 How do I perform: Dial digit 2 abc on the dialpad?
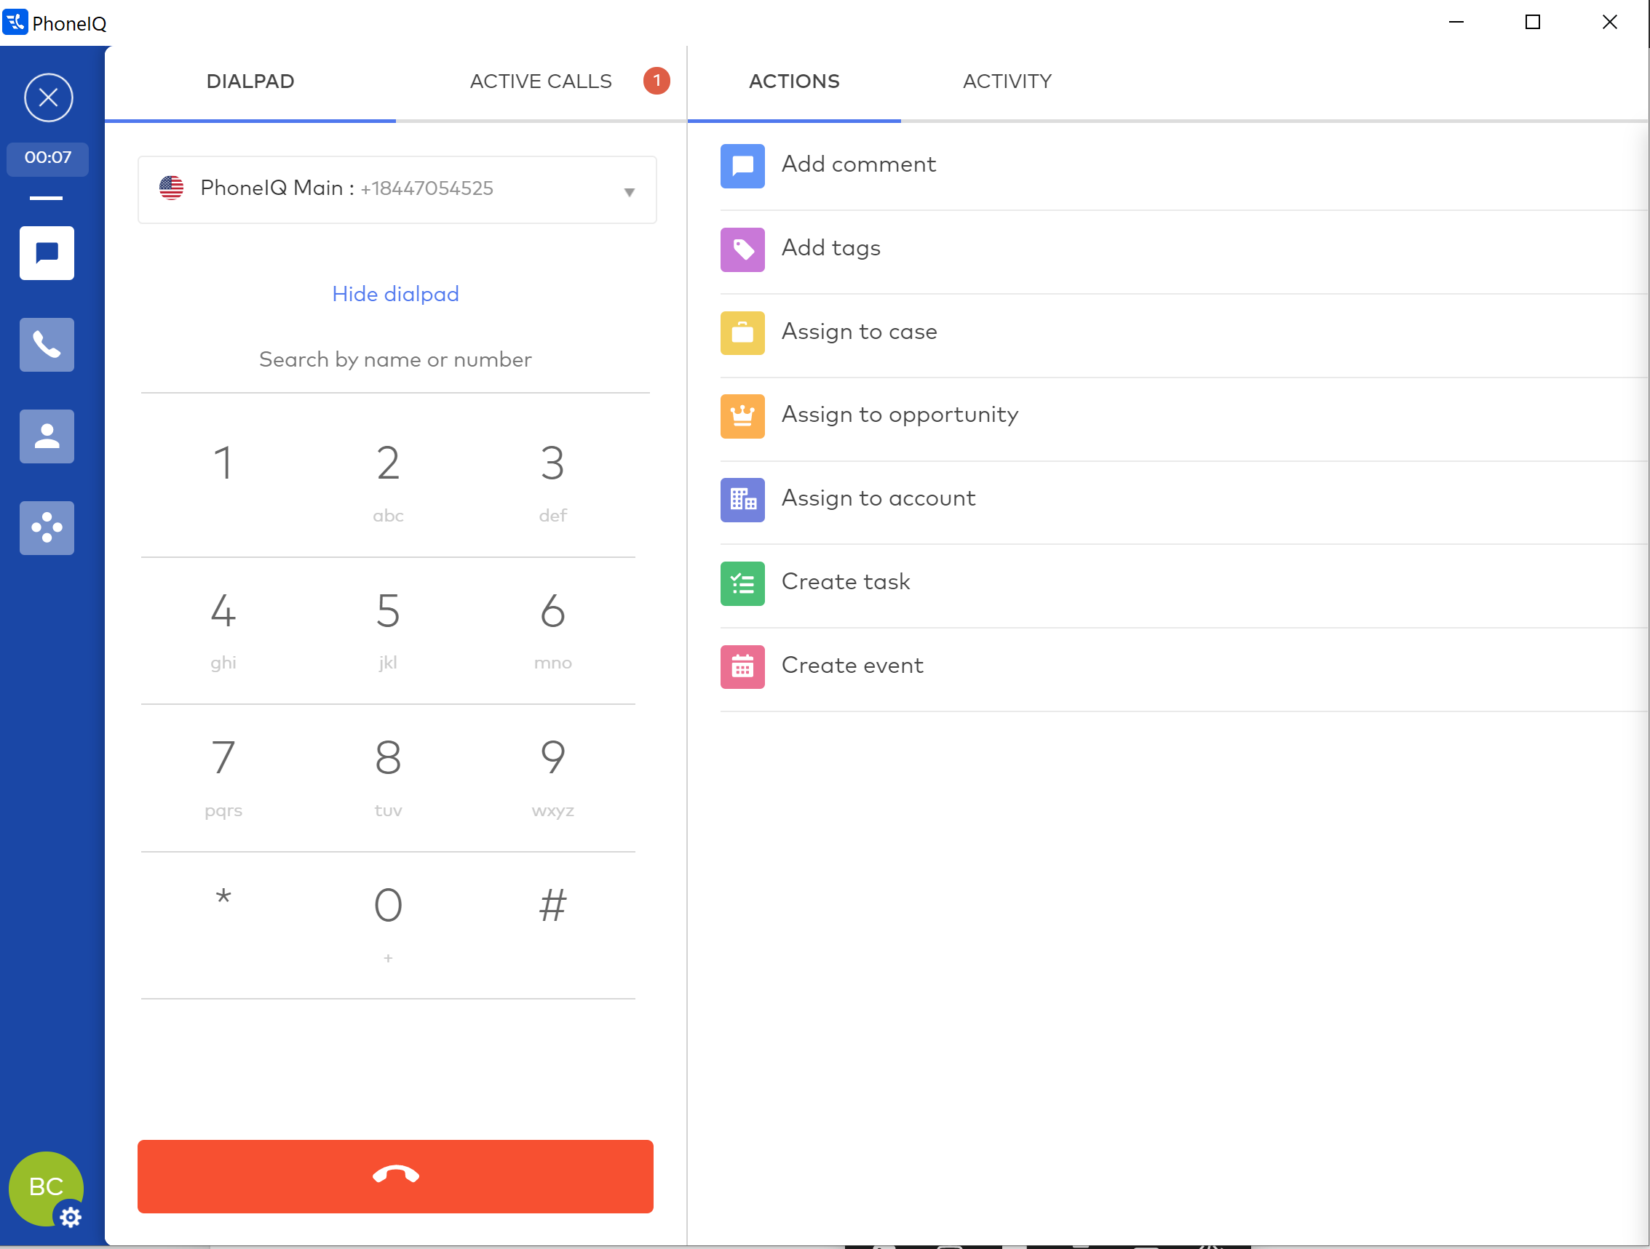point(388,483)
